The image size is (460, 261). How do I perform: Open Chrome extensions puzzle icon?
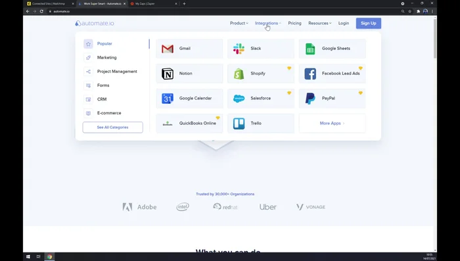click(x=419, y=11)
